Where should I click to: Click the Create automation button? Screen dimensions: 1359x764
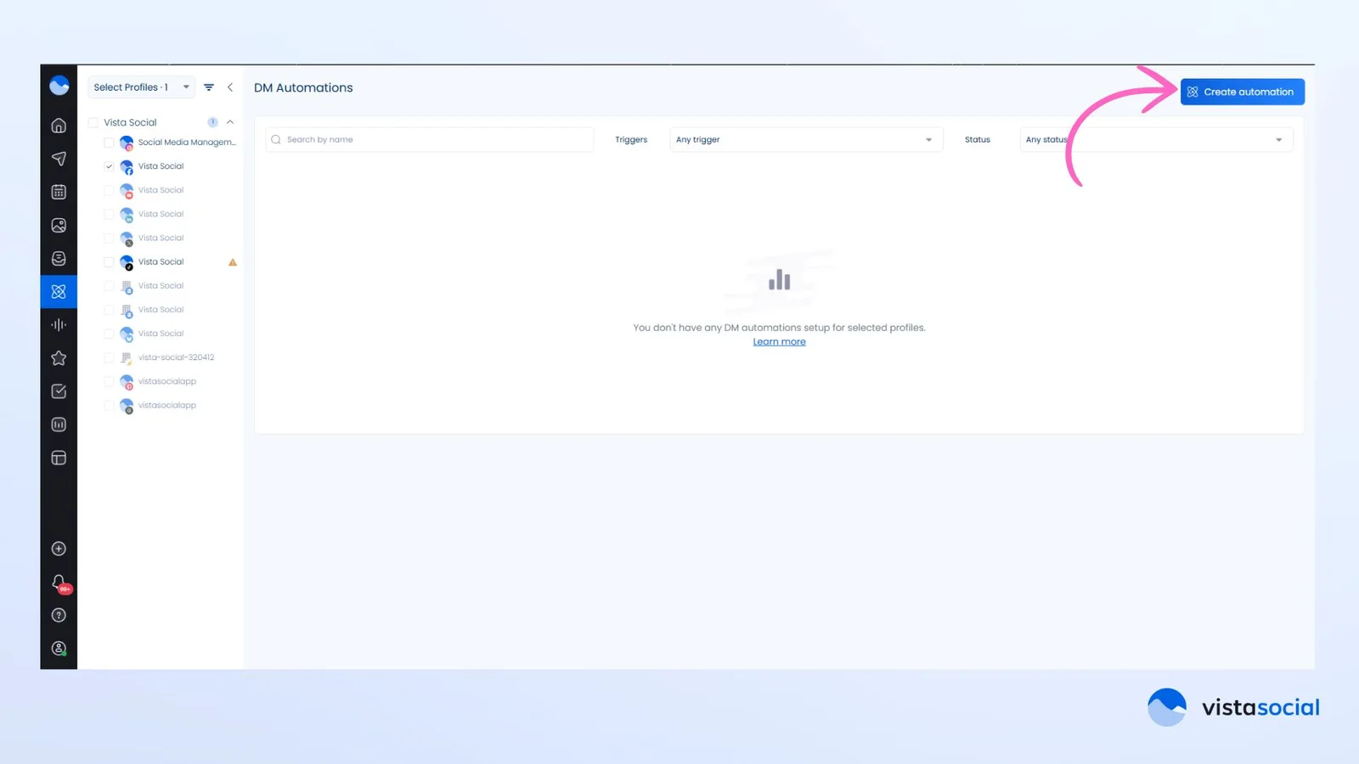click(1242, 92)
